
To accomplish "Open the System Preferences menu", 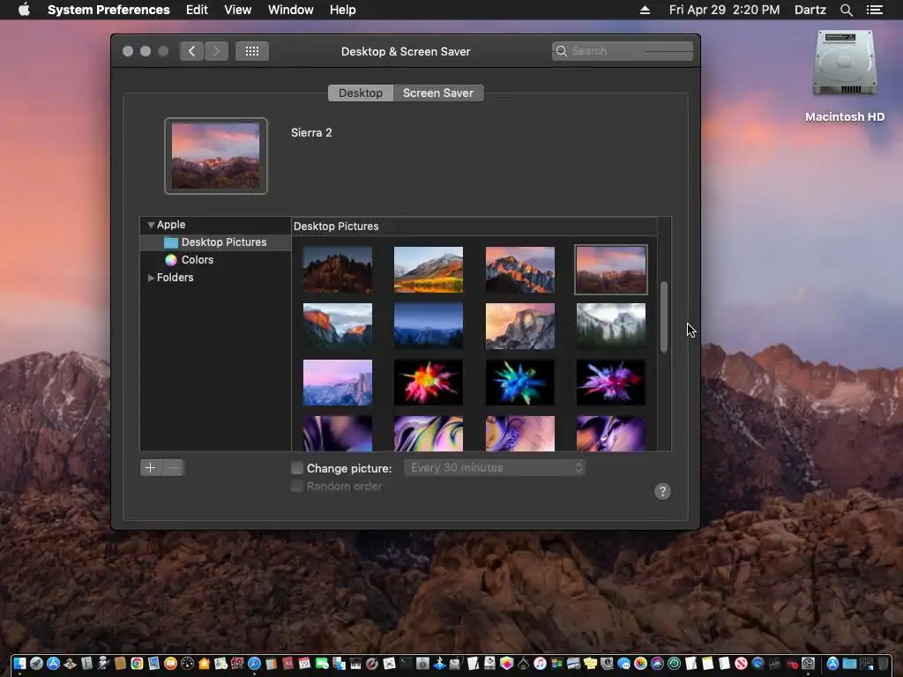I will point(108,10).
